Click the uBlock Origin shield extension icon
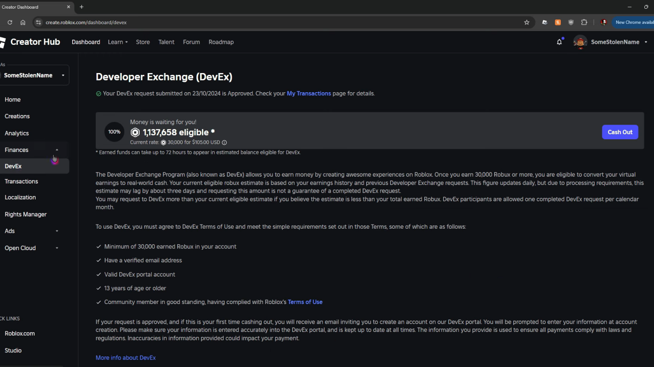The width and height of the screenshot is (654, 367). (x=571, y=22)
